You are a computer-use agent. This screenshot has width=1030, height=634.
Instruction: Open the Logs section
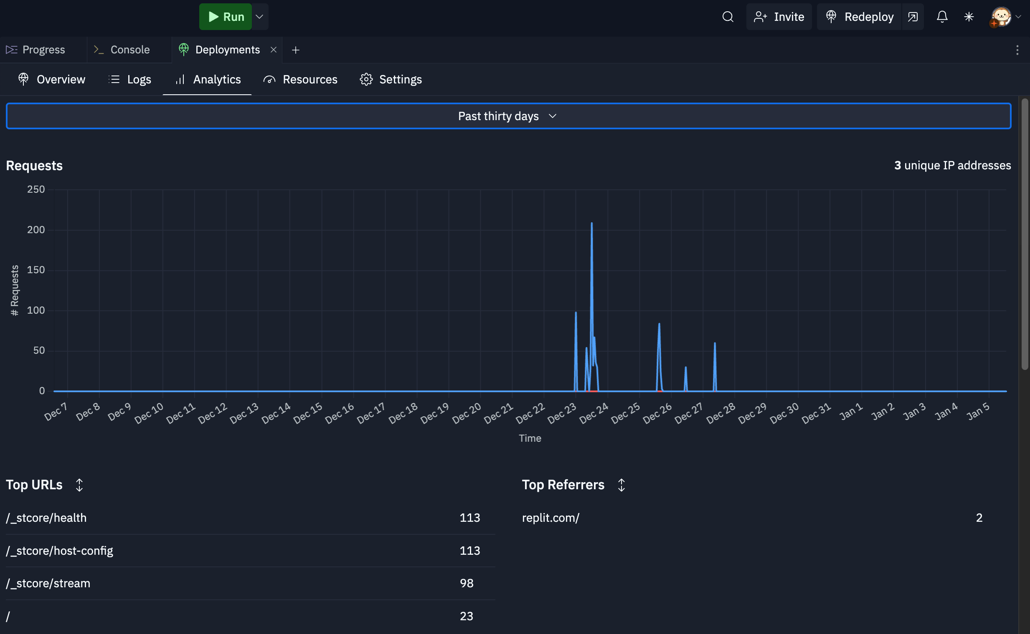[x=129, y=79]
